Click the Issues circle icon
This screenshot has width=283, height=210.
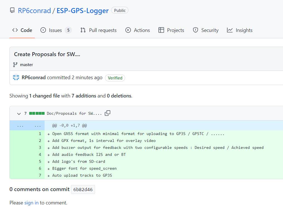tap(43, 30)
